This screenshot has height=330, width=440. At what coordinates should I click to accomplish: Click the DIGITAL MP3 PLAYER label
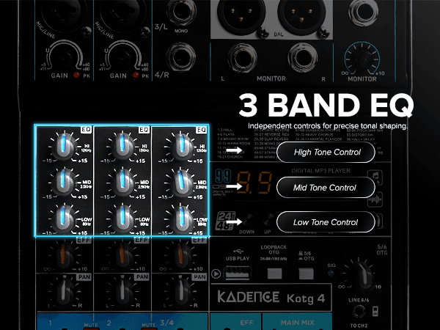tap(320, 171)
